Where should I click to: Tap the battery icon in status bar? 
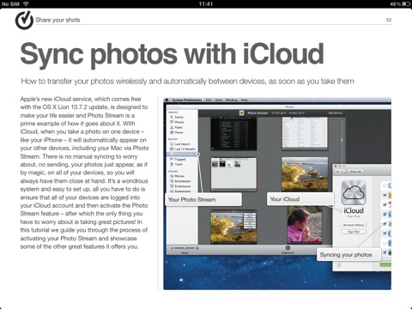point(406,4)
